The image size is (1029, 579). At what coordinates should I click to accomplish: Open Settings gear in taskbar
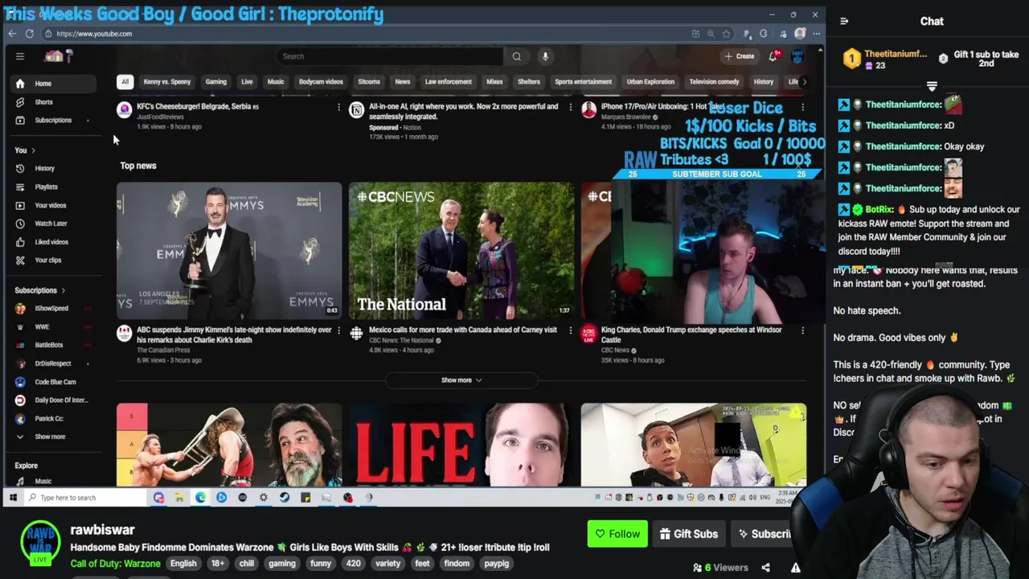click(264, 498)
